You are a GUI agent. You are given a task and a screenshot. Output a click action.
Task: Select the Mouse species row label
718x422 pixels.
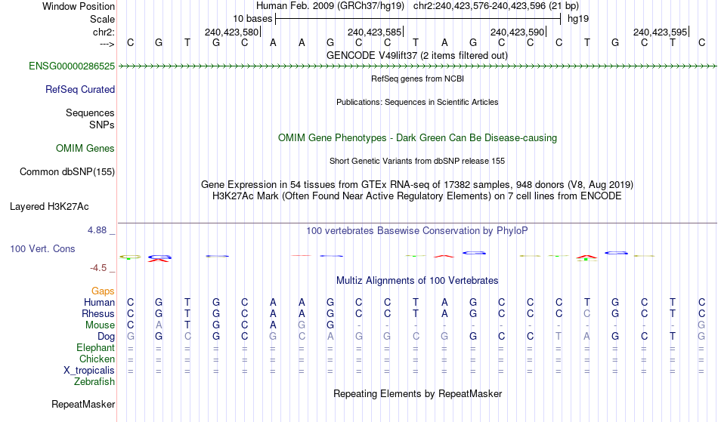point(100,325)
